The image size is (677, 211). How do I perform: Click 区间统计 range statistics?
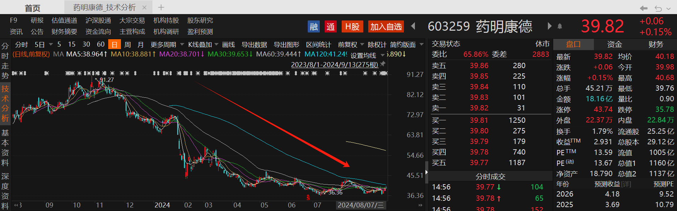tap(319, 44)
